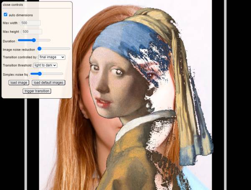Viewport: 251px width, 190px height.
Task: Click inside the Max width field
Action: click(31, 23)
